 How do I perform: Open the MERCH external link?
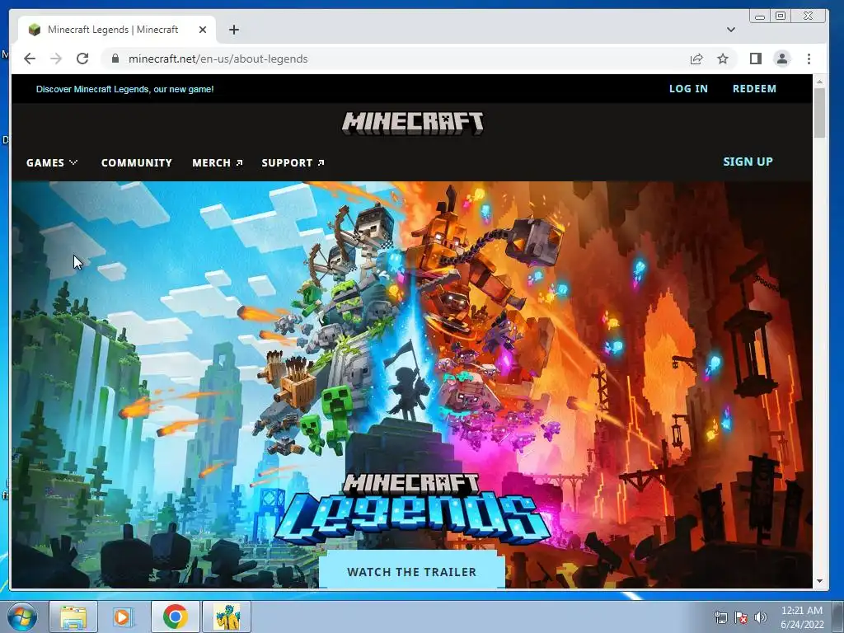pyautogui.click(x=218, y=162)
